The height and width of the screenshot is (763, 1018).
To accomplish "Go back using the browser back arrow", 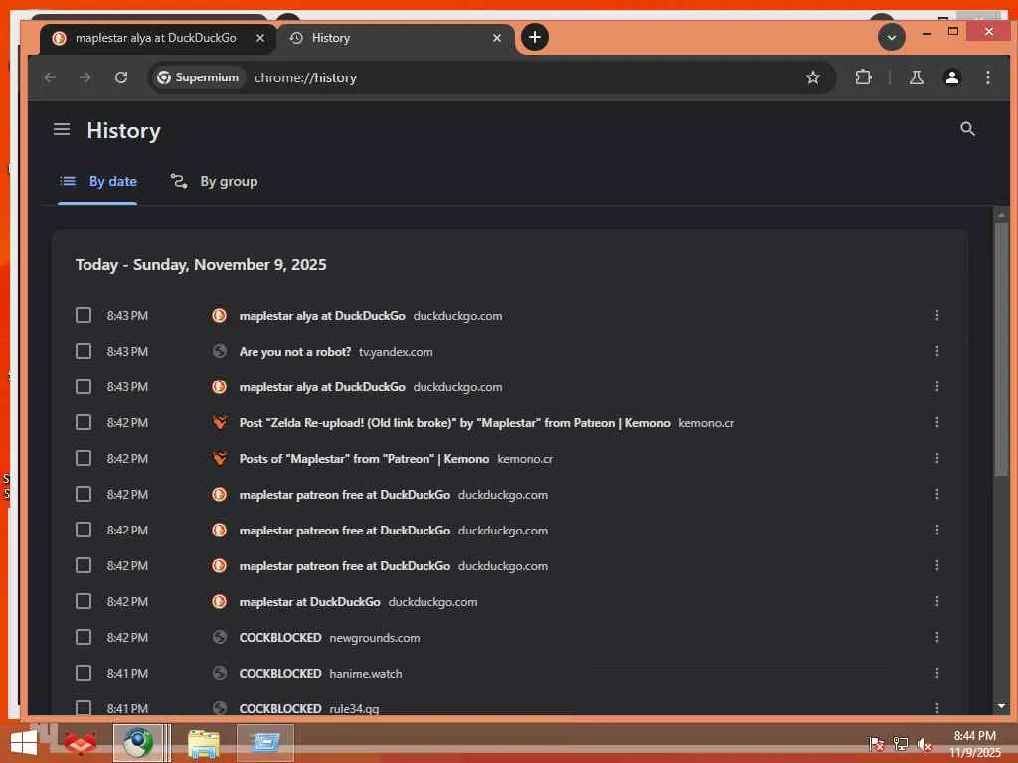I will [x=50, y=77].
